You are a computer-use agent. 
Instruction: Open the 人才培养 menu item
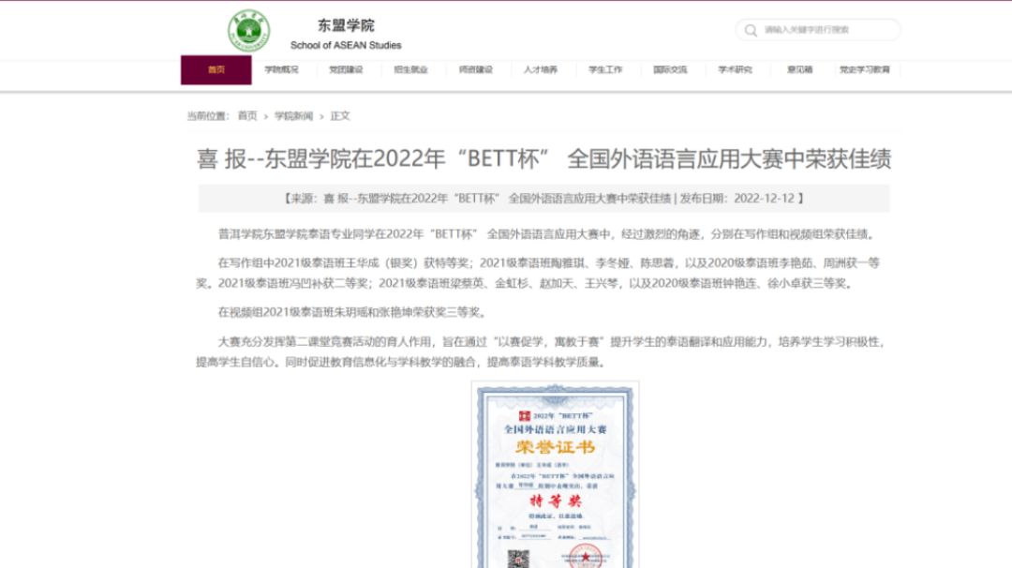pyautogui.click(x=542, y=71)
